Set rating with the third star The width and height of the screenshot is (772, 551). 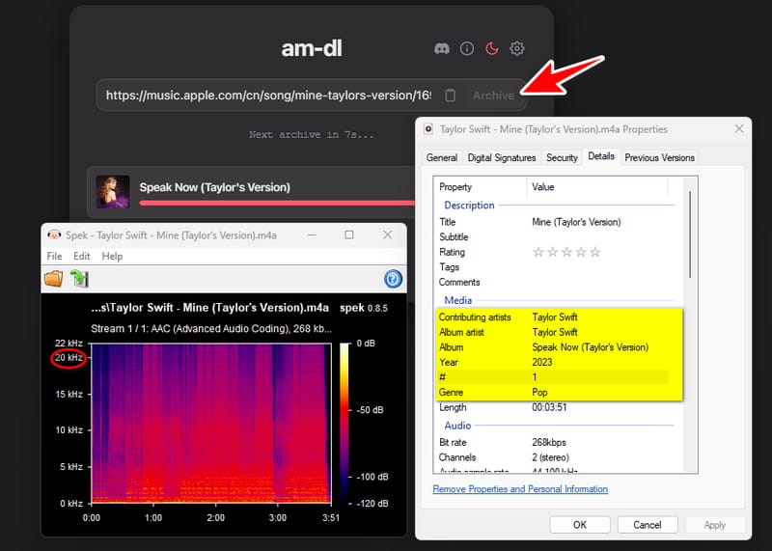[566, 252]
